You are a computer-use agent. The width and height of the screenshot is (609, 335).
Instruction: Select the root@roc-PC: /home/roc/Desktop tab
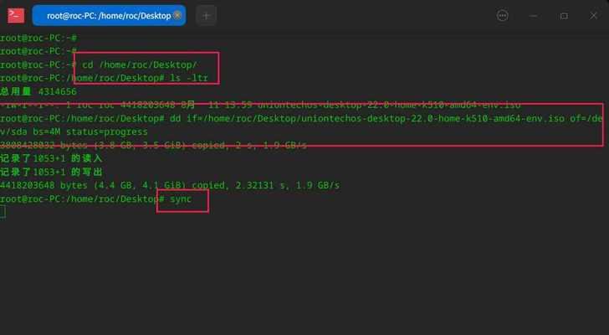click(109, 16)
